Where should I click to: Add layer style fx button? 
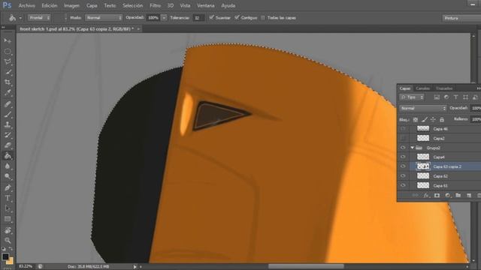(426, 195)
